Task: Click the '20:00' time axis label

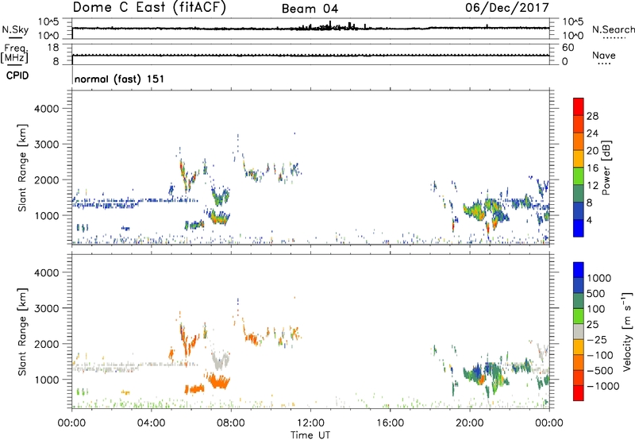Action: tap(470, 423)
